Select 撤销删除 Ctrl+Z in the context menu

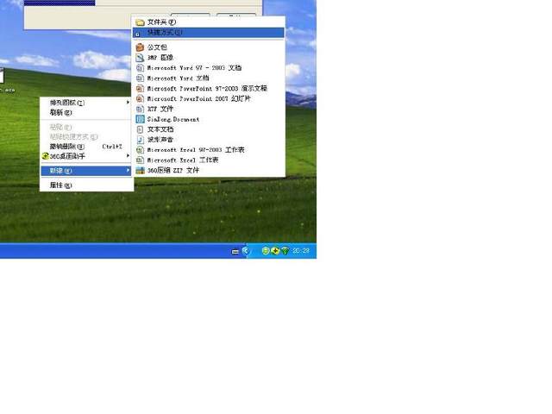(x=86, y=147)
